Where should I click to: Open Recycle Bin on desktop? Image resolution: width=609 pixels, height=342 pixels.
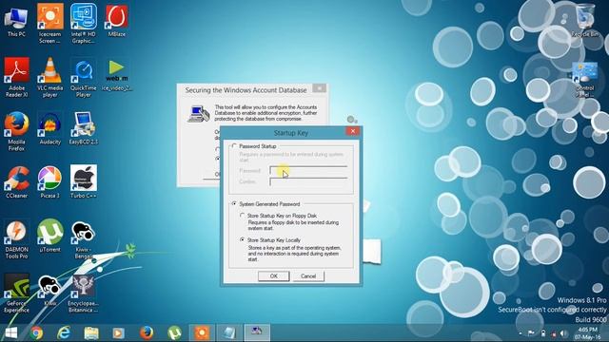585,20
